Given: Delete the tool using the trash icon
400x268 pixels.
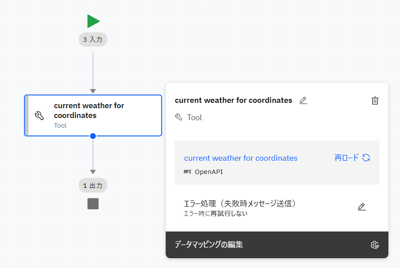Looking at the screenshot, I should pyautogui.click(x=375, y=101).
